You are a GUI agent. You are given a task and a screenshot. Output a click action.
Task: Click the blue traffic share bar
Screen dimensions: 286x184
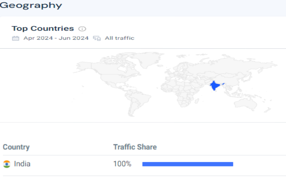[x=188, y=164]
